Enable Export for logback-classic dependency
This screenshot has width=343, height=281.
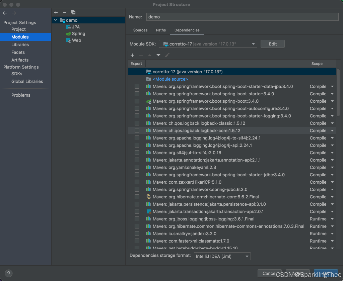(x=137, y=123)
